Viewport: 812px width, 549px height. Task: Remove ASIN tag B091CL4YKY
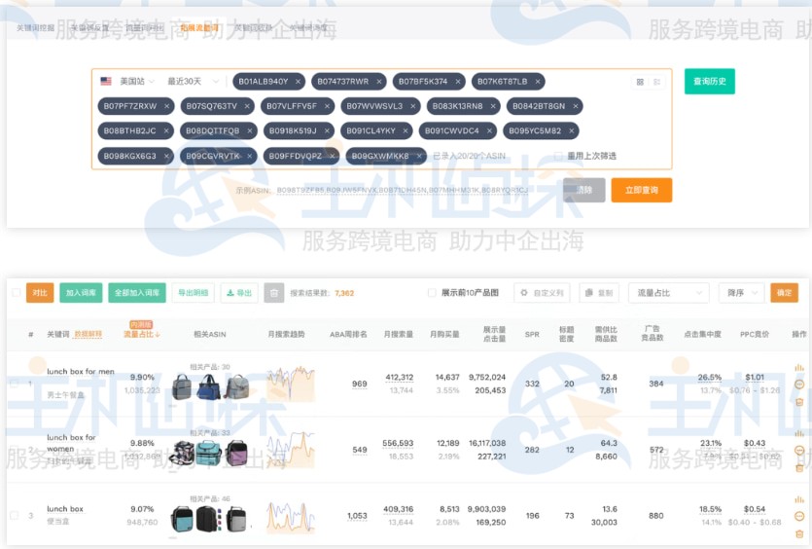tap(406, 130)
